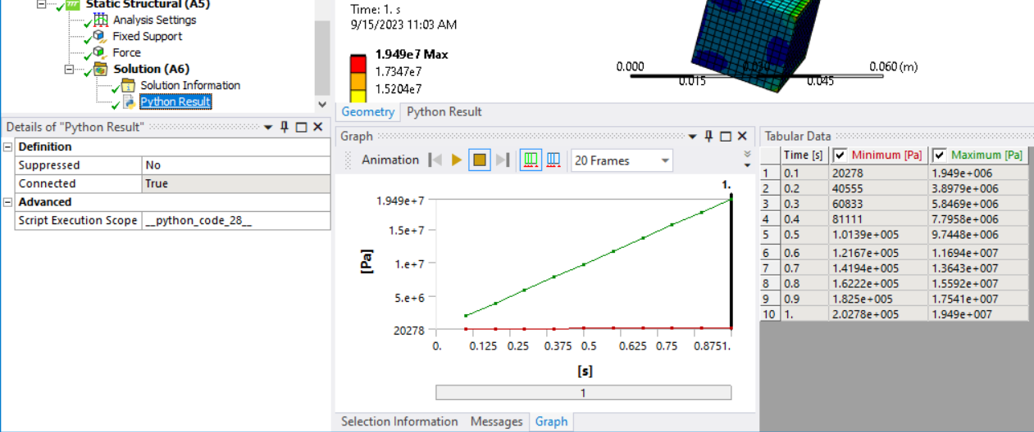Click cell 9.7448e+006 in the table
The image size is (1034, 432).
[978, 236]
